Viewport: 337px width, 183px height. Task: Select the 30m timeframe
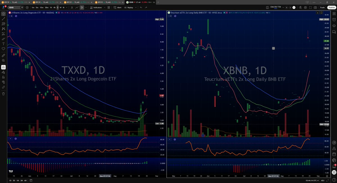pos(46,8)
